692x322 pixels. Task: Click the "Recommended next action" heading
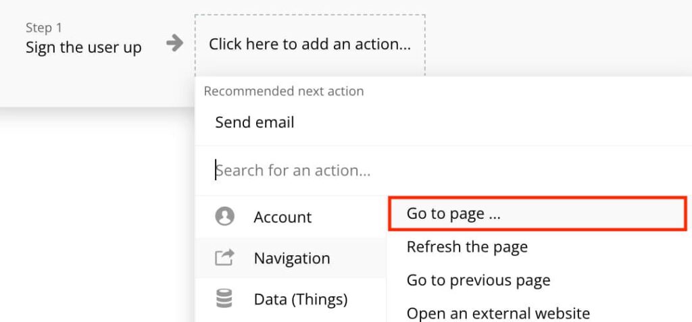pos(284,91)
